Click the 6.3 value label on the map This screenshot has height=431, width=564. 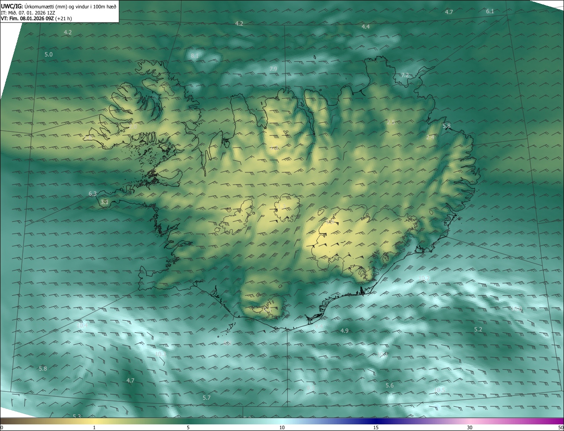[x=93, y=194]
